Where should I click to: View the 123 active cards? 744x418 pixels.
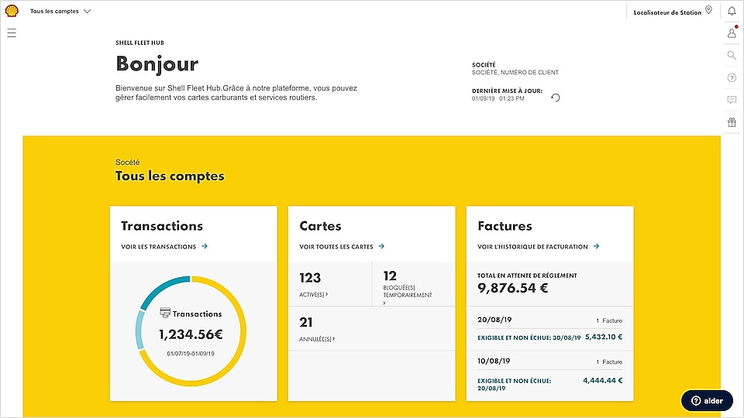(330, 284)
